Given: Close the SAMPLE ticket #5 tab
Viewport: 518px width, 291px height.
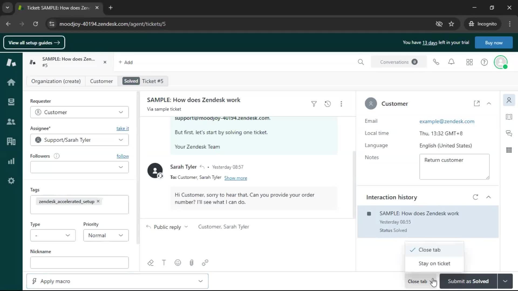Looking at the screenshot, I should [105, 62].
